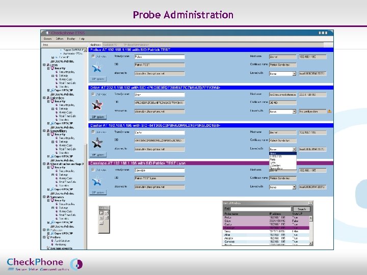This screenshot has width=367, height=275.
Task: Click the Probe name column header
Action: pos(231,214)
